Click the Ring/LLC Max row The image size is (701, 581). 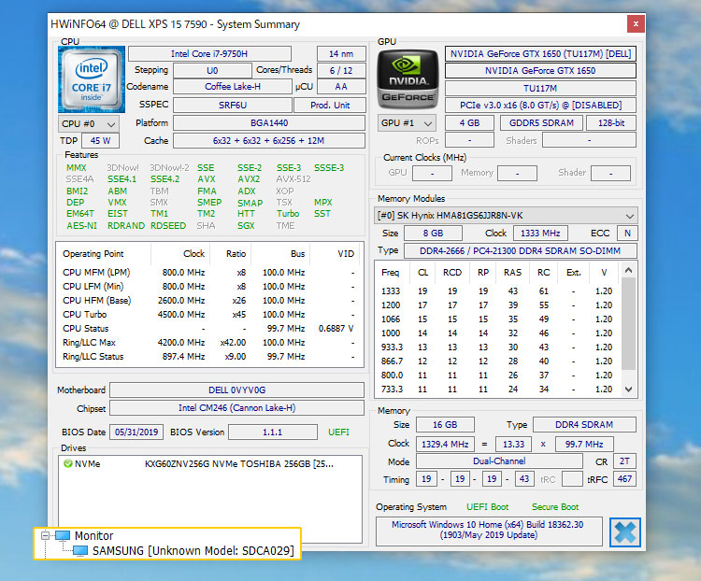pos(208,343)
